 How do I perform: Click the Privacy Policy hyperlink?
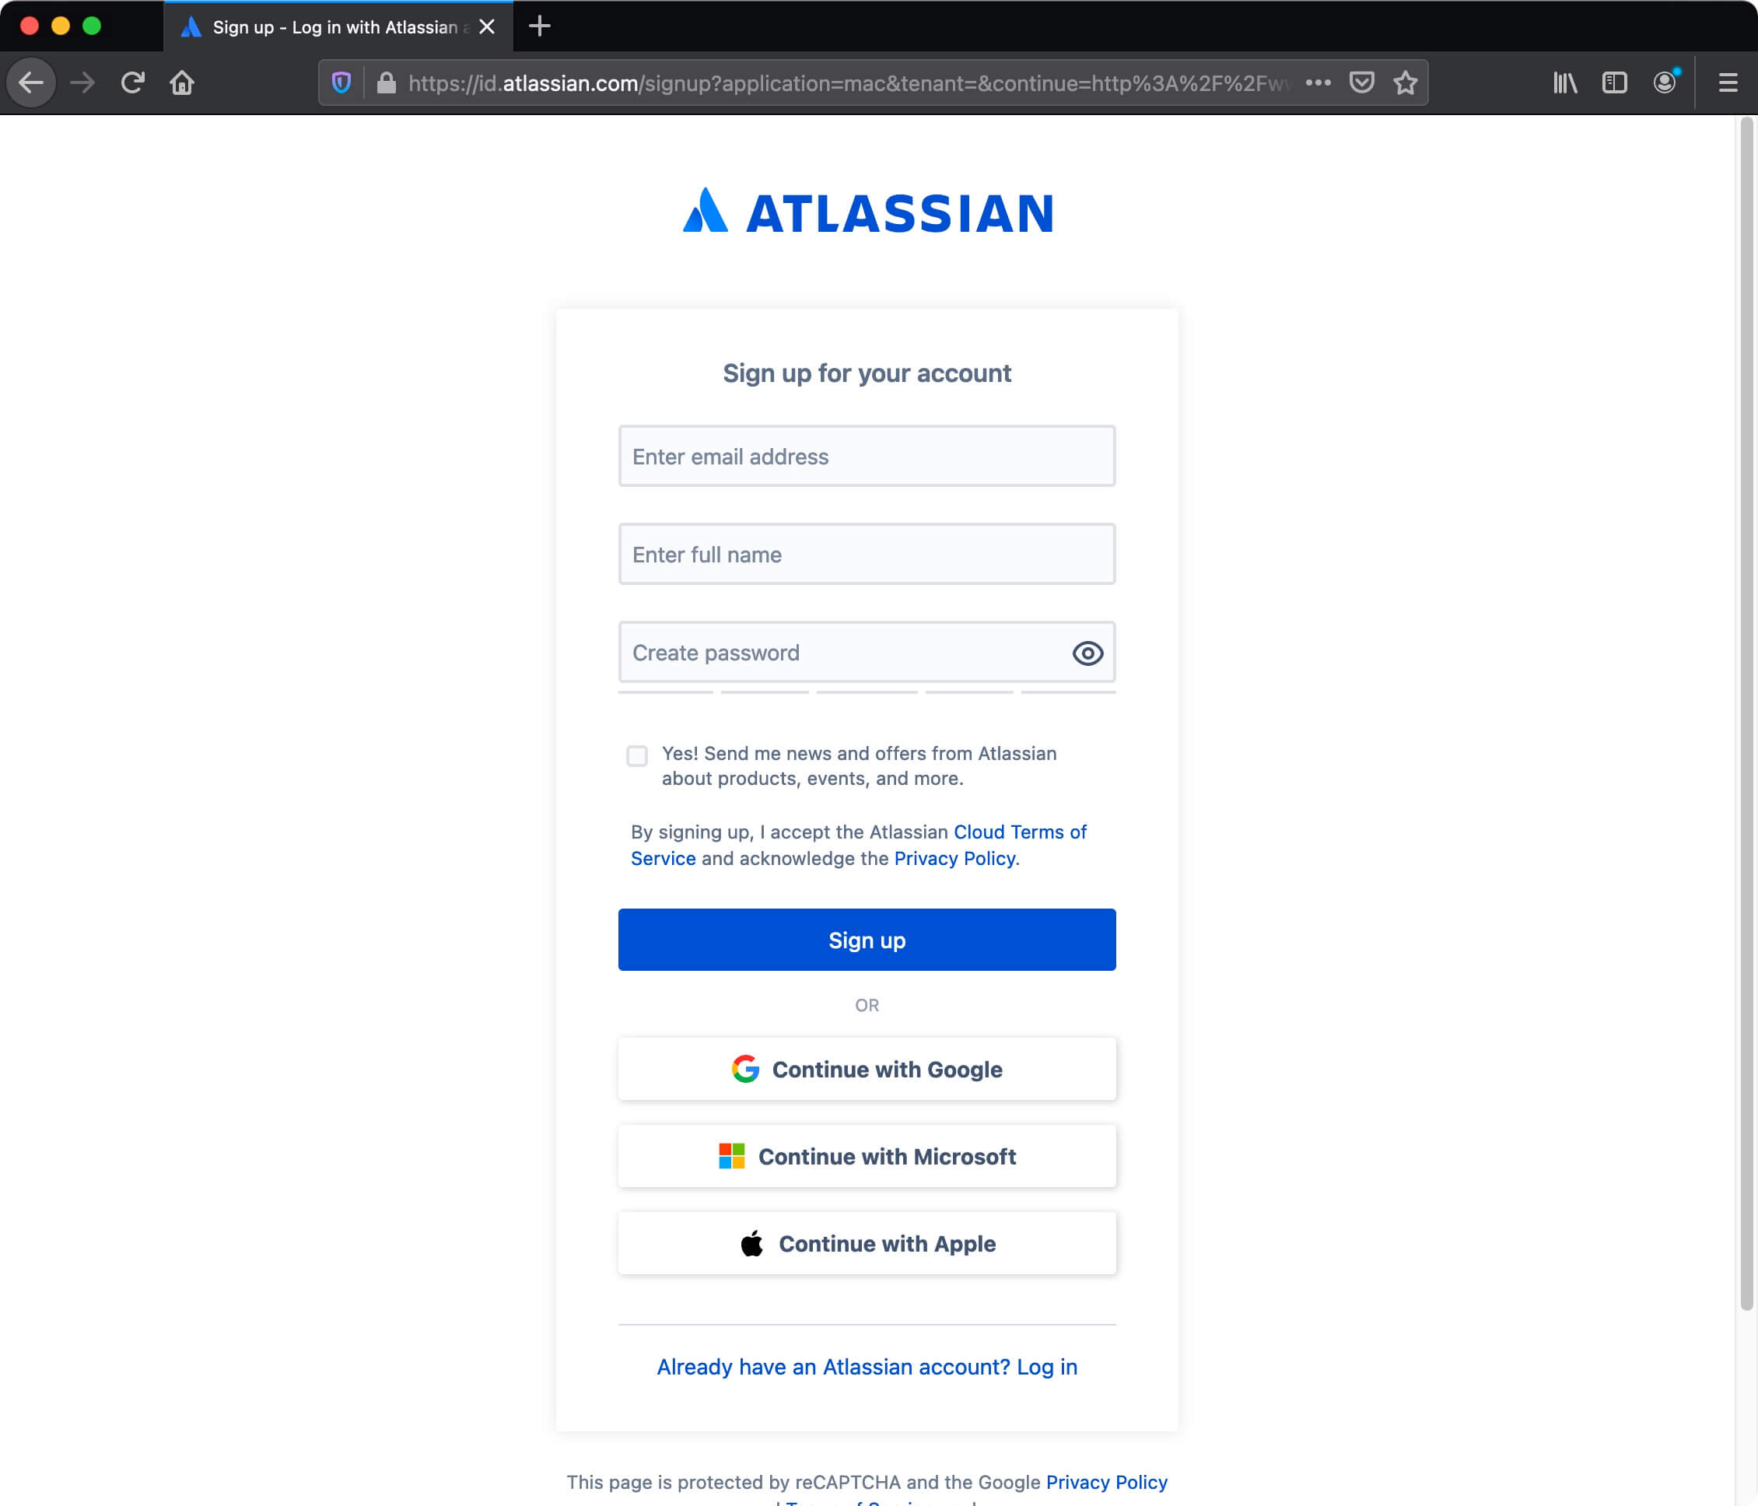click(x=954, y=857)
